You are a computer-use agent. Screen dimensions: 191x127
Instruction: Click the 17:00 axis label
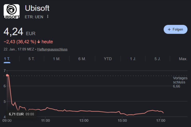[161, 121]
